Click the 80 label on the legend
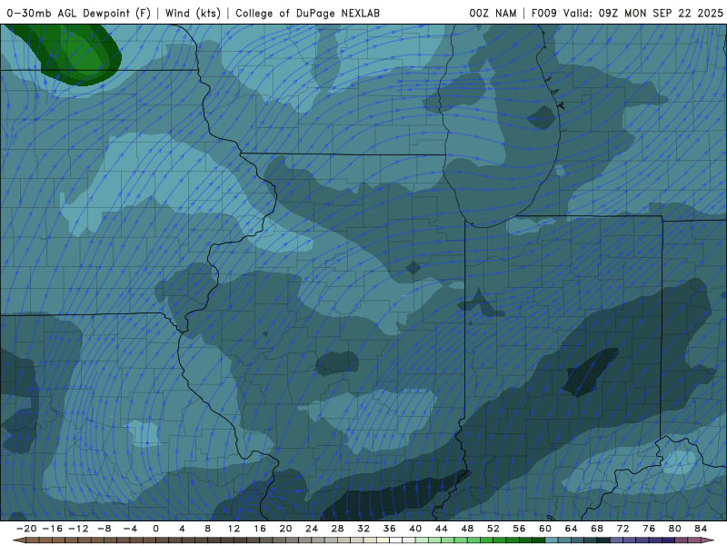This screenshot has width=727, height=545. coord(675,529)
